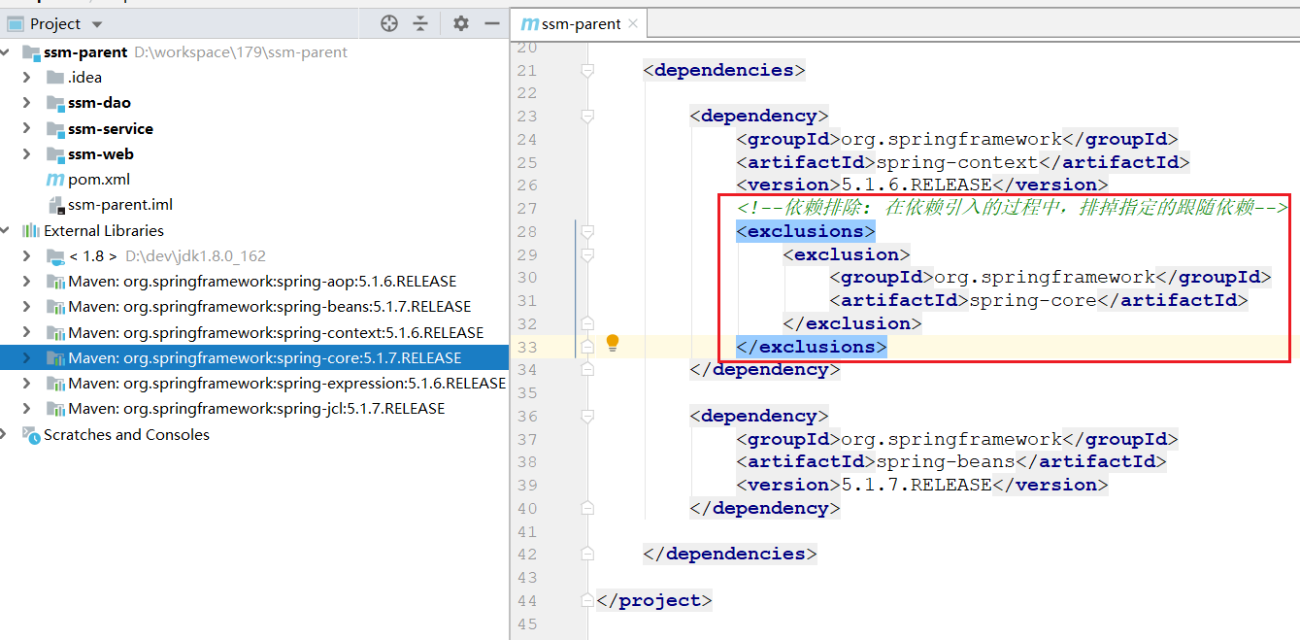
Task: Click the locate/scroll-from-source target icon
Action: tap(389, 23)
